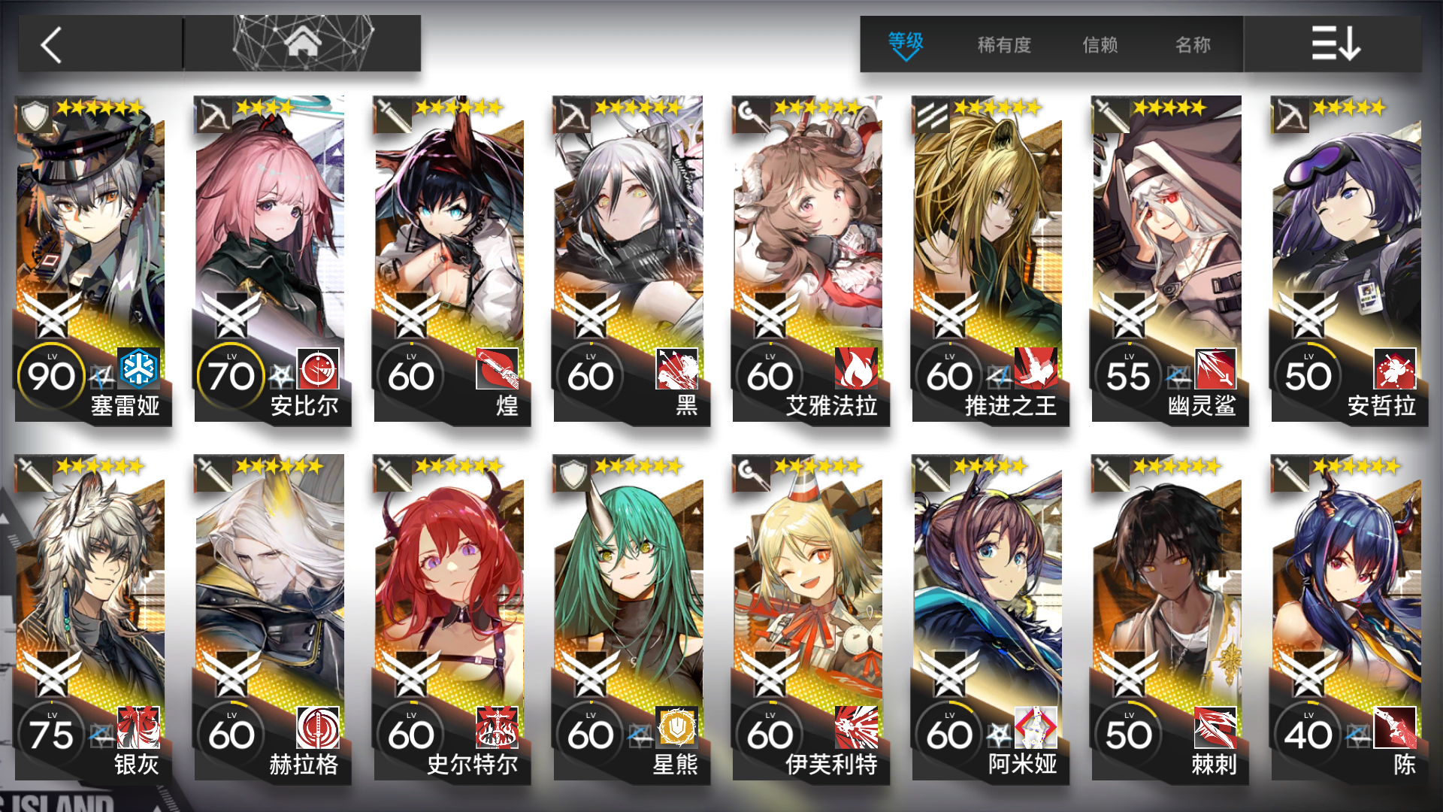Click the defender shield class icon on 星熊
The height and width of the screenshot is (812, 1443).
(x=573, y=474)
